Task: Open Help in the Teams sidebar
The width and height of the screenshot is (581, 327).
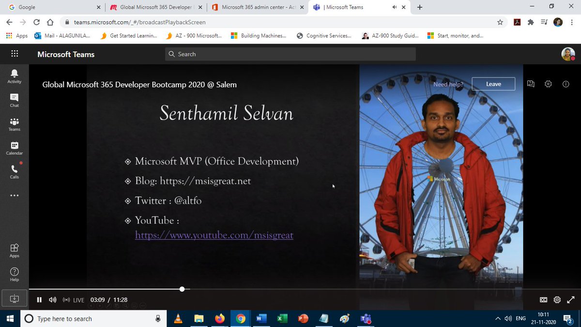Action: pos(14,274)
